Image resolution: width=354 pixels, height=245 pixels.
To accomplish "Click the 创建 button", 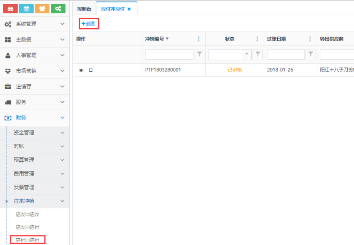I will coord(88,24).
